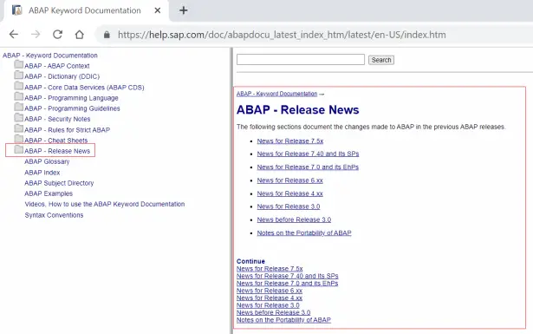Screen dimensions: 533x334
Task: Open ABAP - Dictionary (DDIC) tree entry
Action: (x=62, y=76)
